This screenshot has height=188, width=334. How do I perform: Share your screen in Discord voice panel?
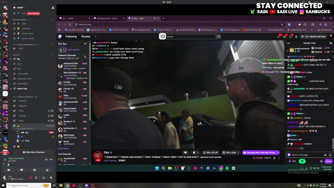point(22,170)
